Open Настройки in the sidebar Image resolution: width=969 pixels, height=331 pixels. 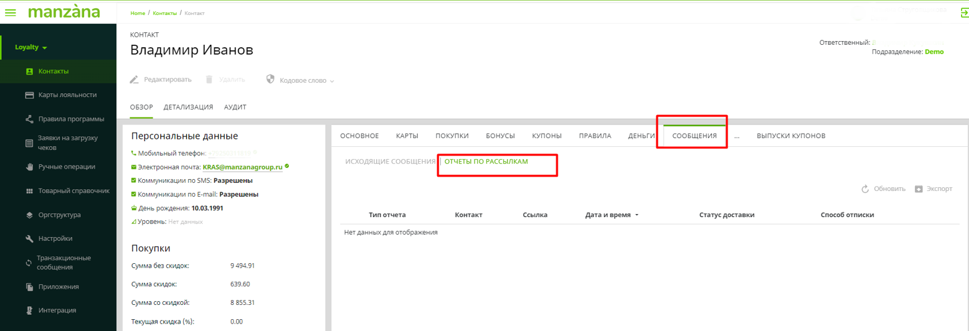point(55,238)
